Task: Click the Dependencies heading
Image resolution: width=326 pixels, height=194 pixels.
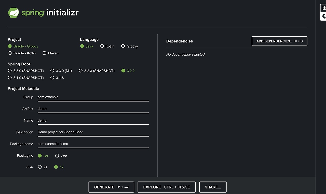Action: tap(180, 41)
